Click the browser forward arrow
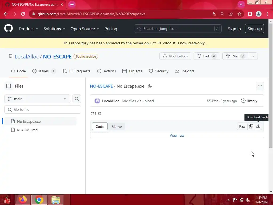 pyautogui.click(x=14, y=14)
